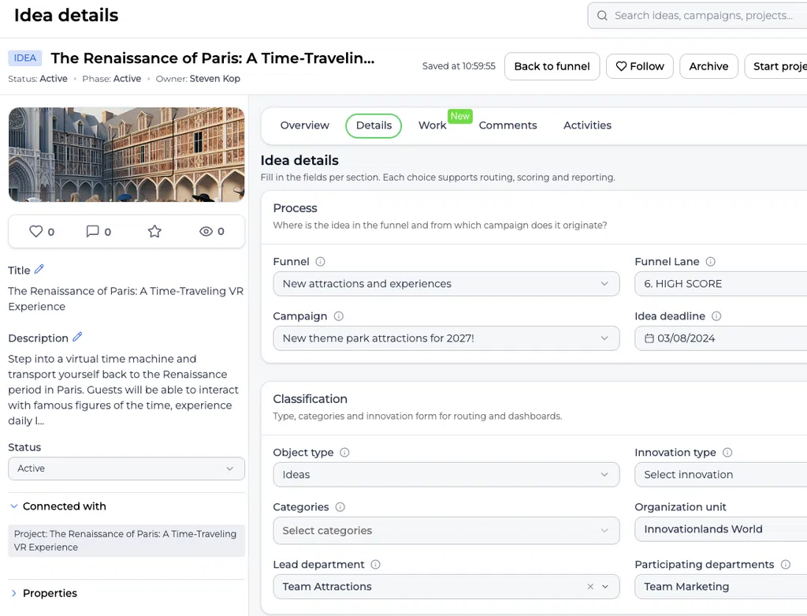The width and height of the screenshot is (807, 616).
Task: Open the connected Project link
Action: click(x=127, y=541)
